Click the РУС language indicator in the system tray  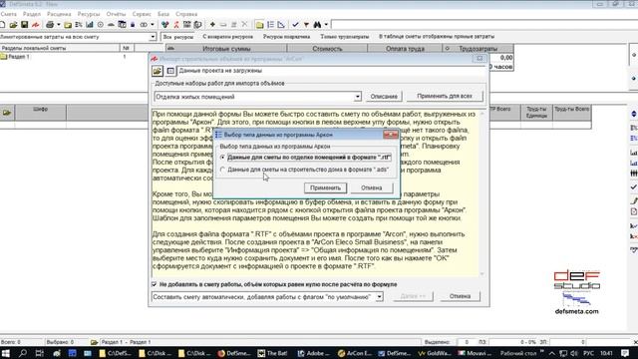click(588, 353)
